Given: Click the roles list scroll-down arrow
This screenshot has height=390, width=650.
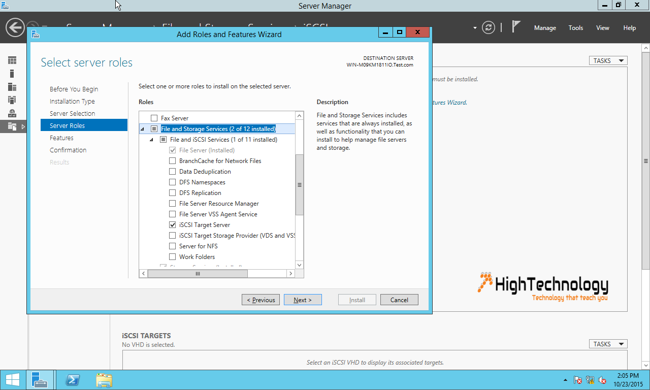Looking at the screenshot, I should [x=299, y=265].
